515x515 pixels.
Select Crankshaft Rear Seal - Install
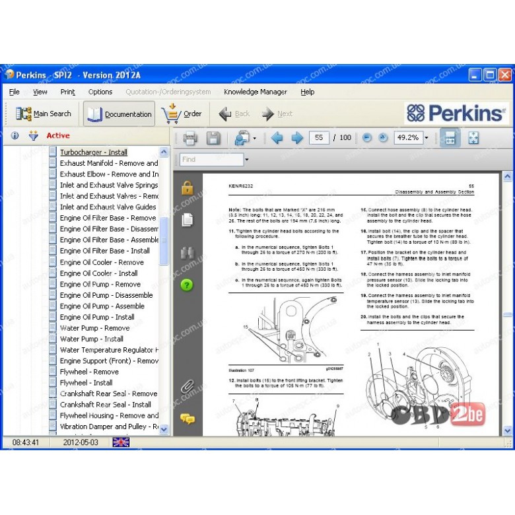[x=106, y=404]
